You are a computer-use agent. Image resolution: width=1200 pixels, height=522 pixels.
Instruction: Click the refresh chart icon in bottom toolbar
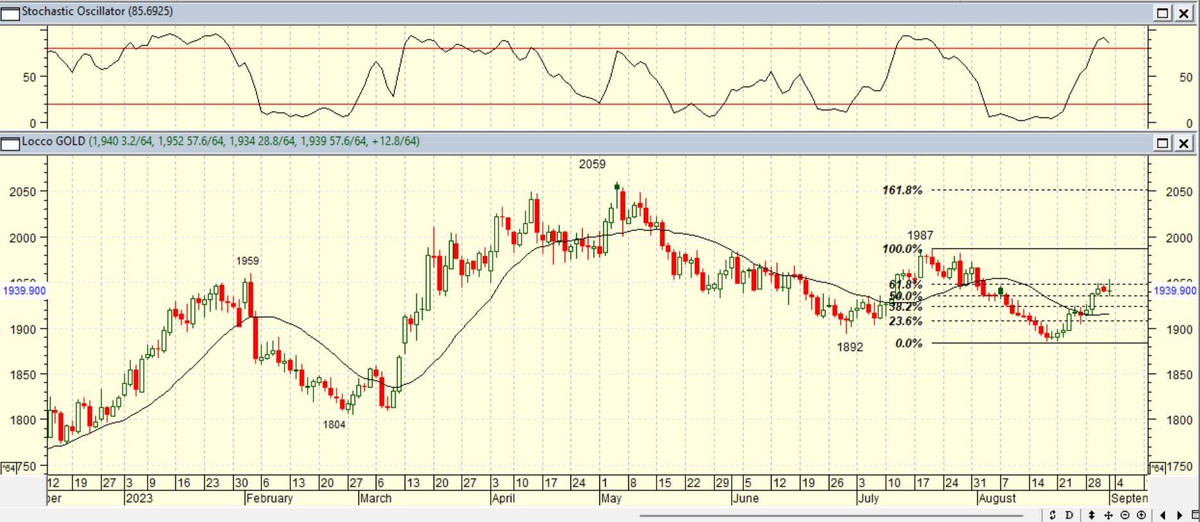[x=1052, y=515]
